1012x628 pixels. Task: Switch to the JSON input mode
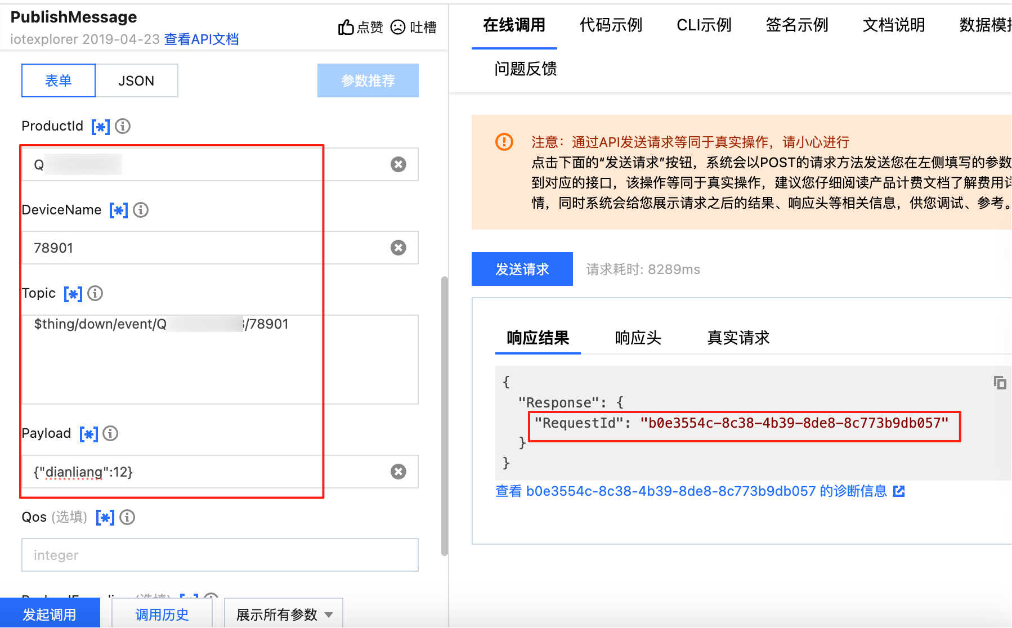coord(136,80)
